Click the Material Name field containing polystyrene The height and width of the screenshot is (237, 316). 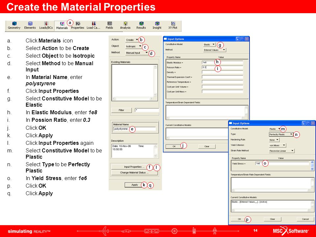tap(134, 129)
